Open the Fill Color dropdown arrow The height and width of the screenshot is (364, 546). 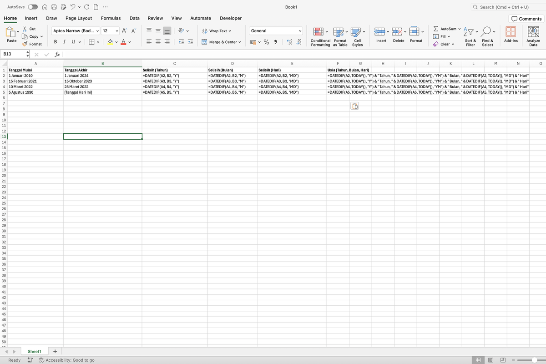(116, 41)
